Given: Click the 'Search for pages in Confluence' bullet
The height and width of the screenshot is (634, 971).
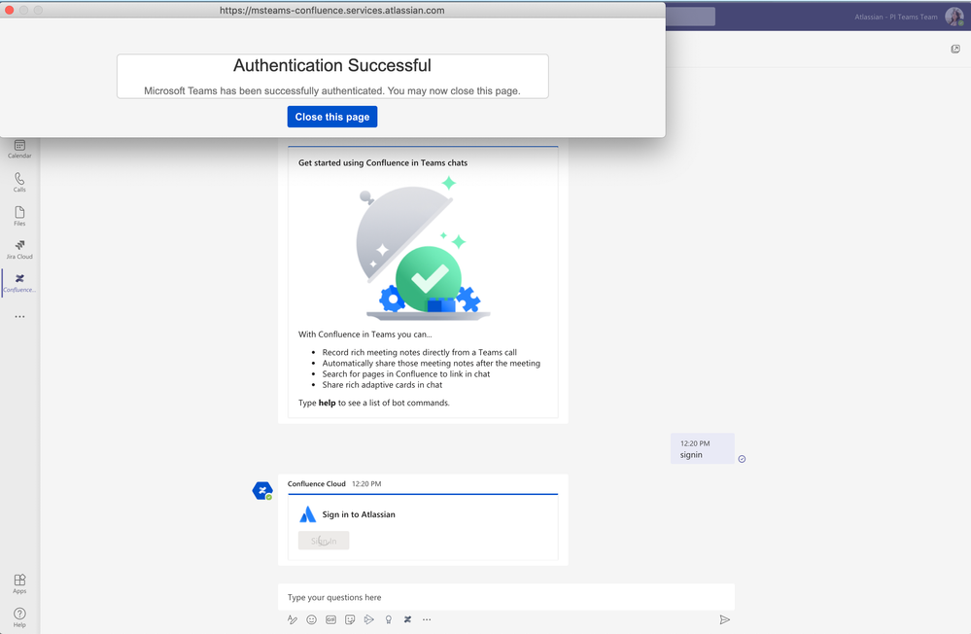Looking at the screenshot, I should [406, 373].
